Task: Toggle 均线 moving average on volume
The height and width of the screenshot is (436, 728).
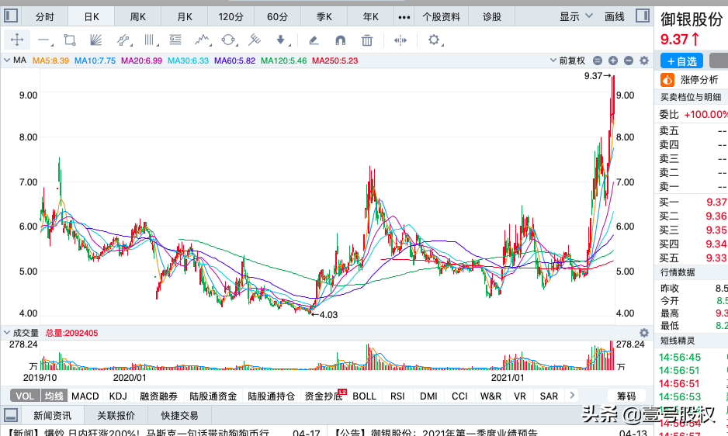Action: pyautogui.click(x=54, y=396)
